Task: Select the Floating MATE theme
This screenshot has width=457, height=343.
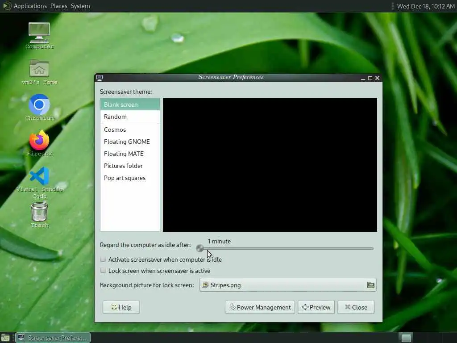Action: (130, 154)
